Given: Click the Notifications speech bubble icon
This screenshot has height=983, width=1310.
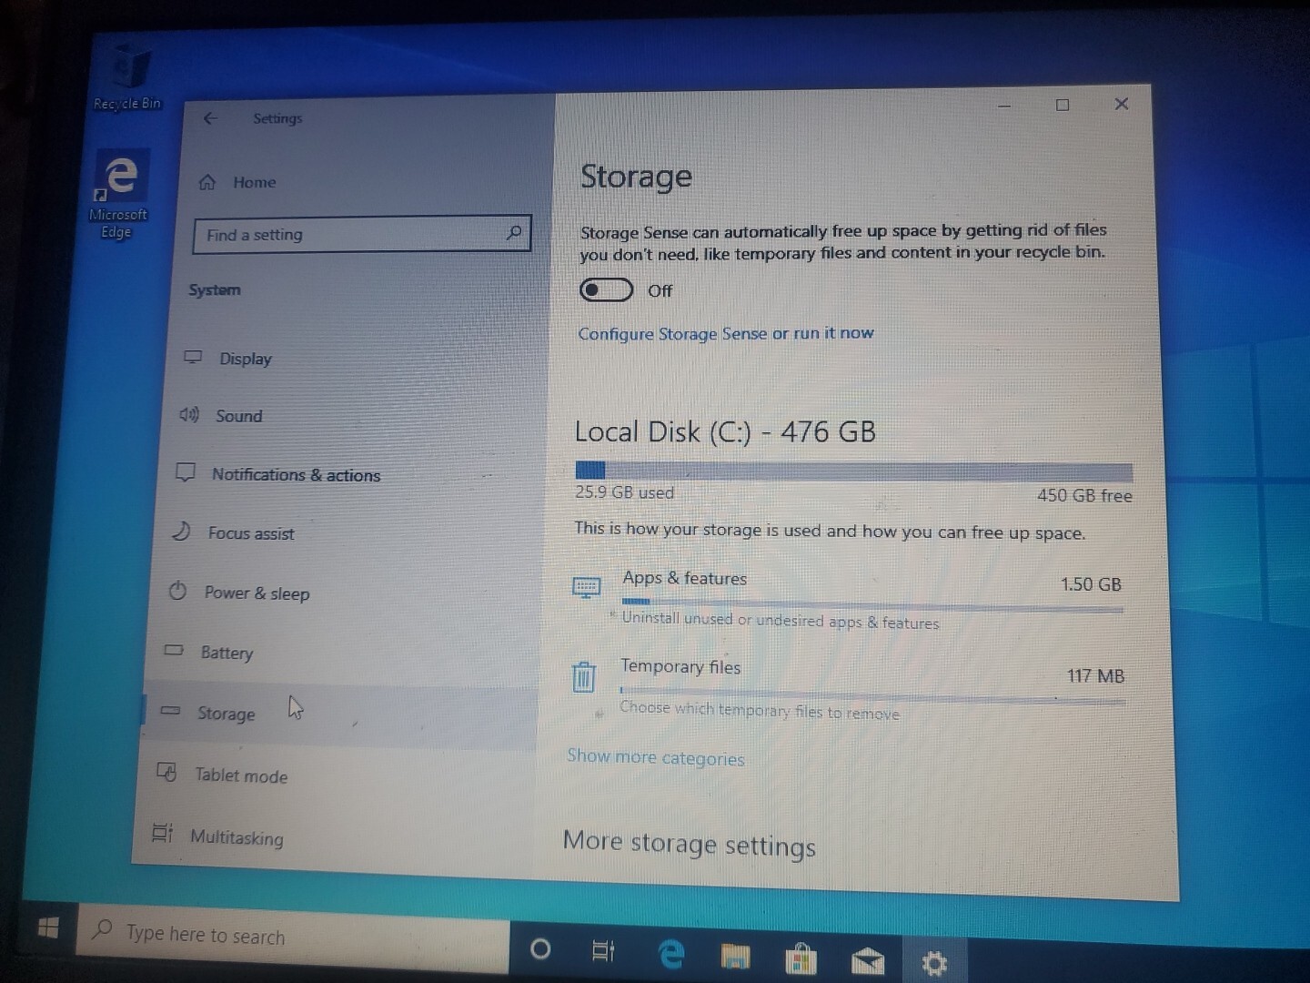Looking at the screenshot, I should [186, 472].
